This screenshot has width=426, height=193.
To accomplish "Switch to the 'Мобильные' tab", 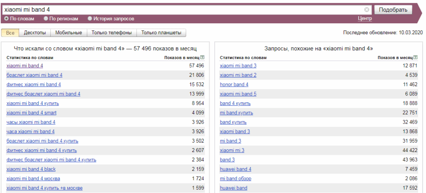I will pos(69,33).
